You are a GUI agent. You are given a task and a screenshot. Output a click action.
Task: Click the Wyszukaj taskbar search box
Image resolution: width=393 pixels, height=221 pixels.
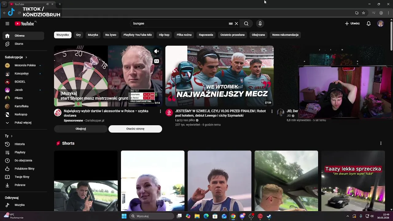(152, 216)
